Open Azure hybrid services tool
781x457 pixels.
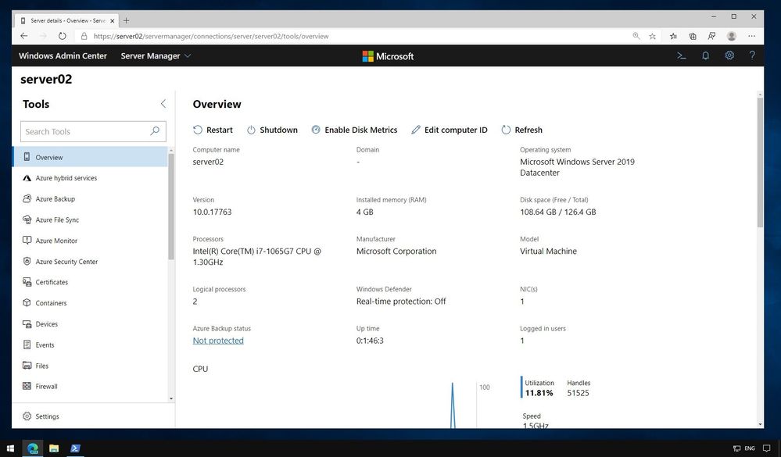click(x=90, y=178)
